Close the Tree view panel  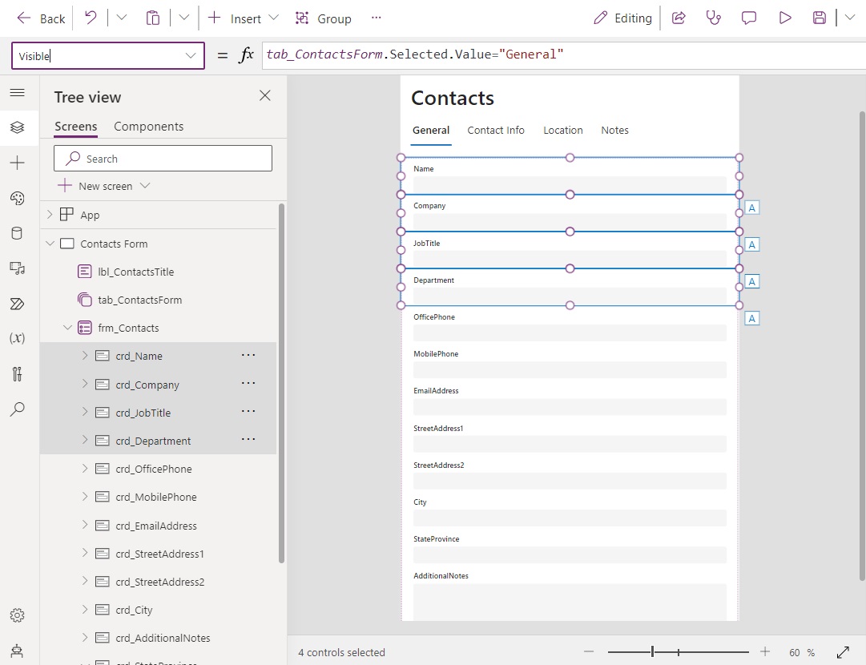265,95
